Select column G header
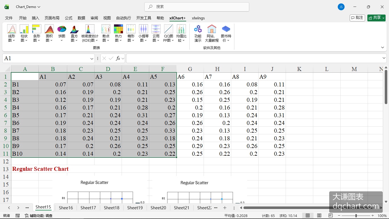The width and height of the screenshot is (389, 219). click(x=190, y=69)
